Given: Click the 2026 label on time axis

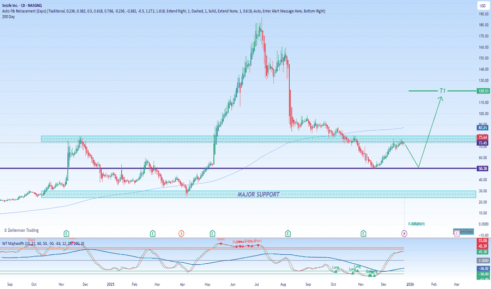Looking at the screenshot, I should [x=409, y=283].
